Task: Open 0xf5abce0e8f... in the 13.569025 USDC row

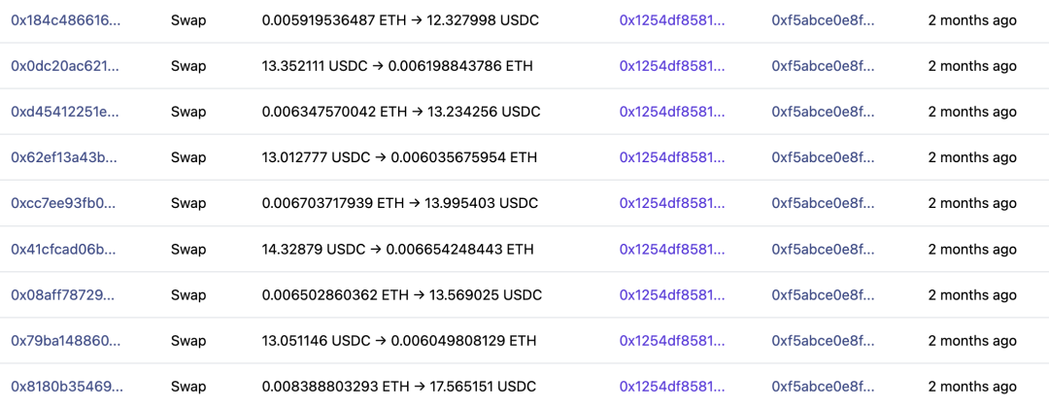Action: tap(824, 294)
